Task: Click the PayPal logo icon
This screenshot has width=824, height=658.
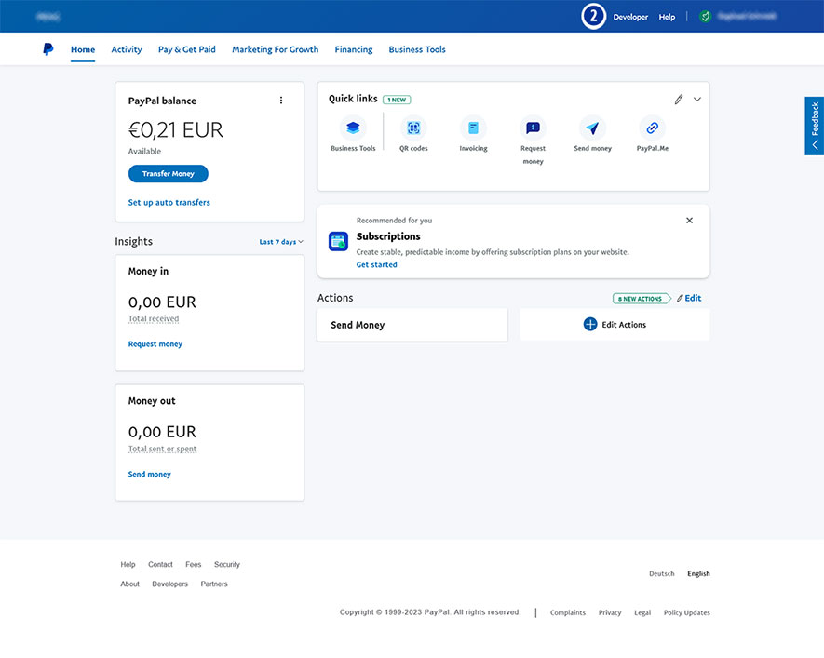Action: point(47,49)
